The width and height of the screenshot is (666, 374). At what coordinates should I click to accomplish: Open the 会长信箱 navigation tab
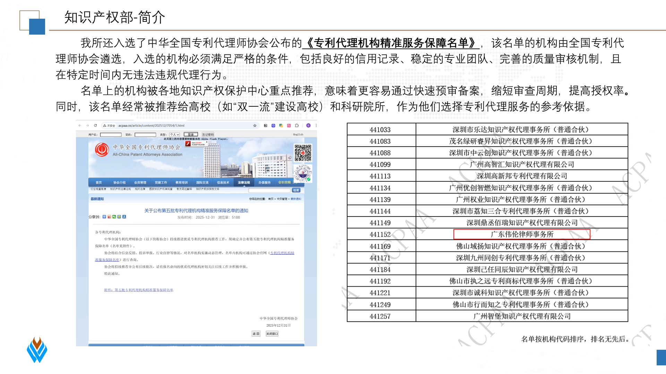(284, 182)
